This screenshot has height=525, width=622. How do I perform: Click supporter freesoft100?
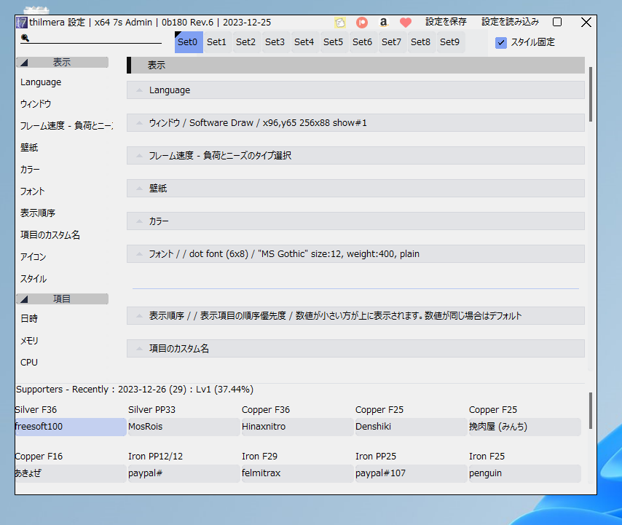(x=71, y=427)
